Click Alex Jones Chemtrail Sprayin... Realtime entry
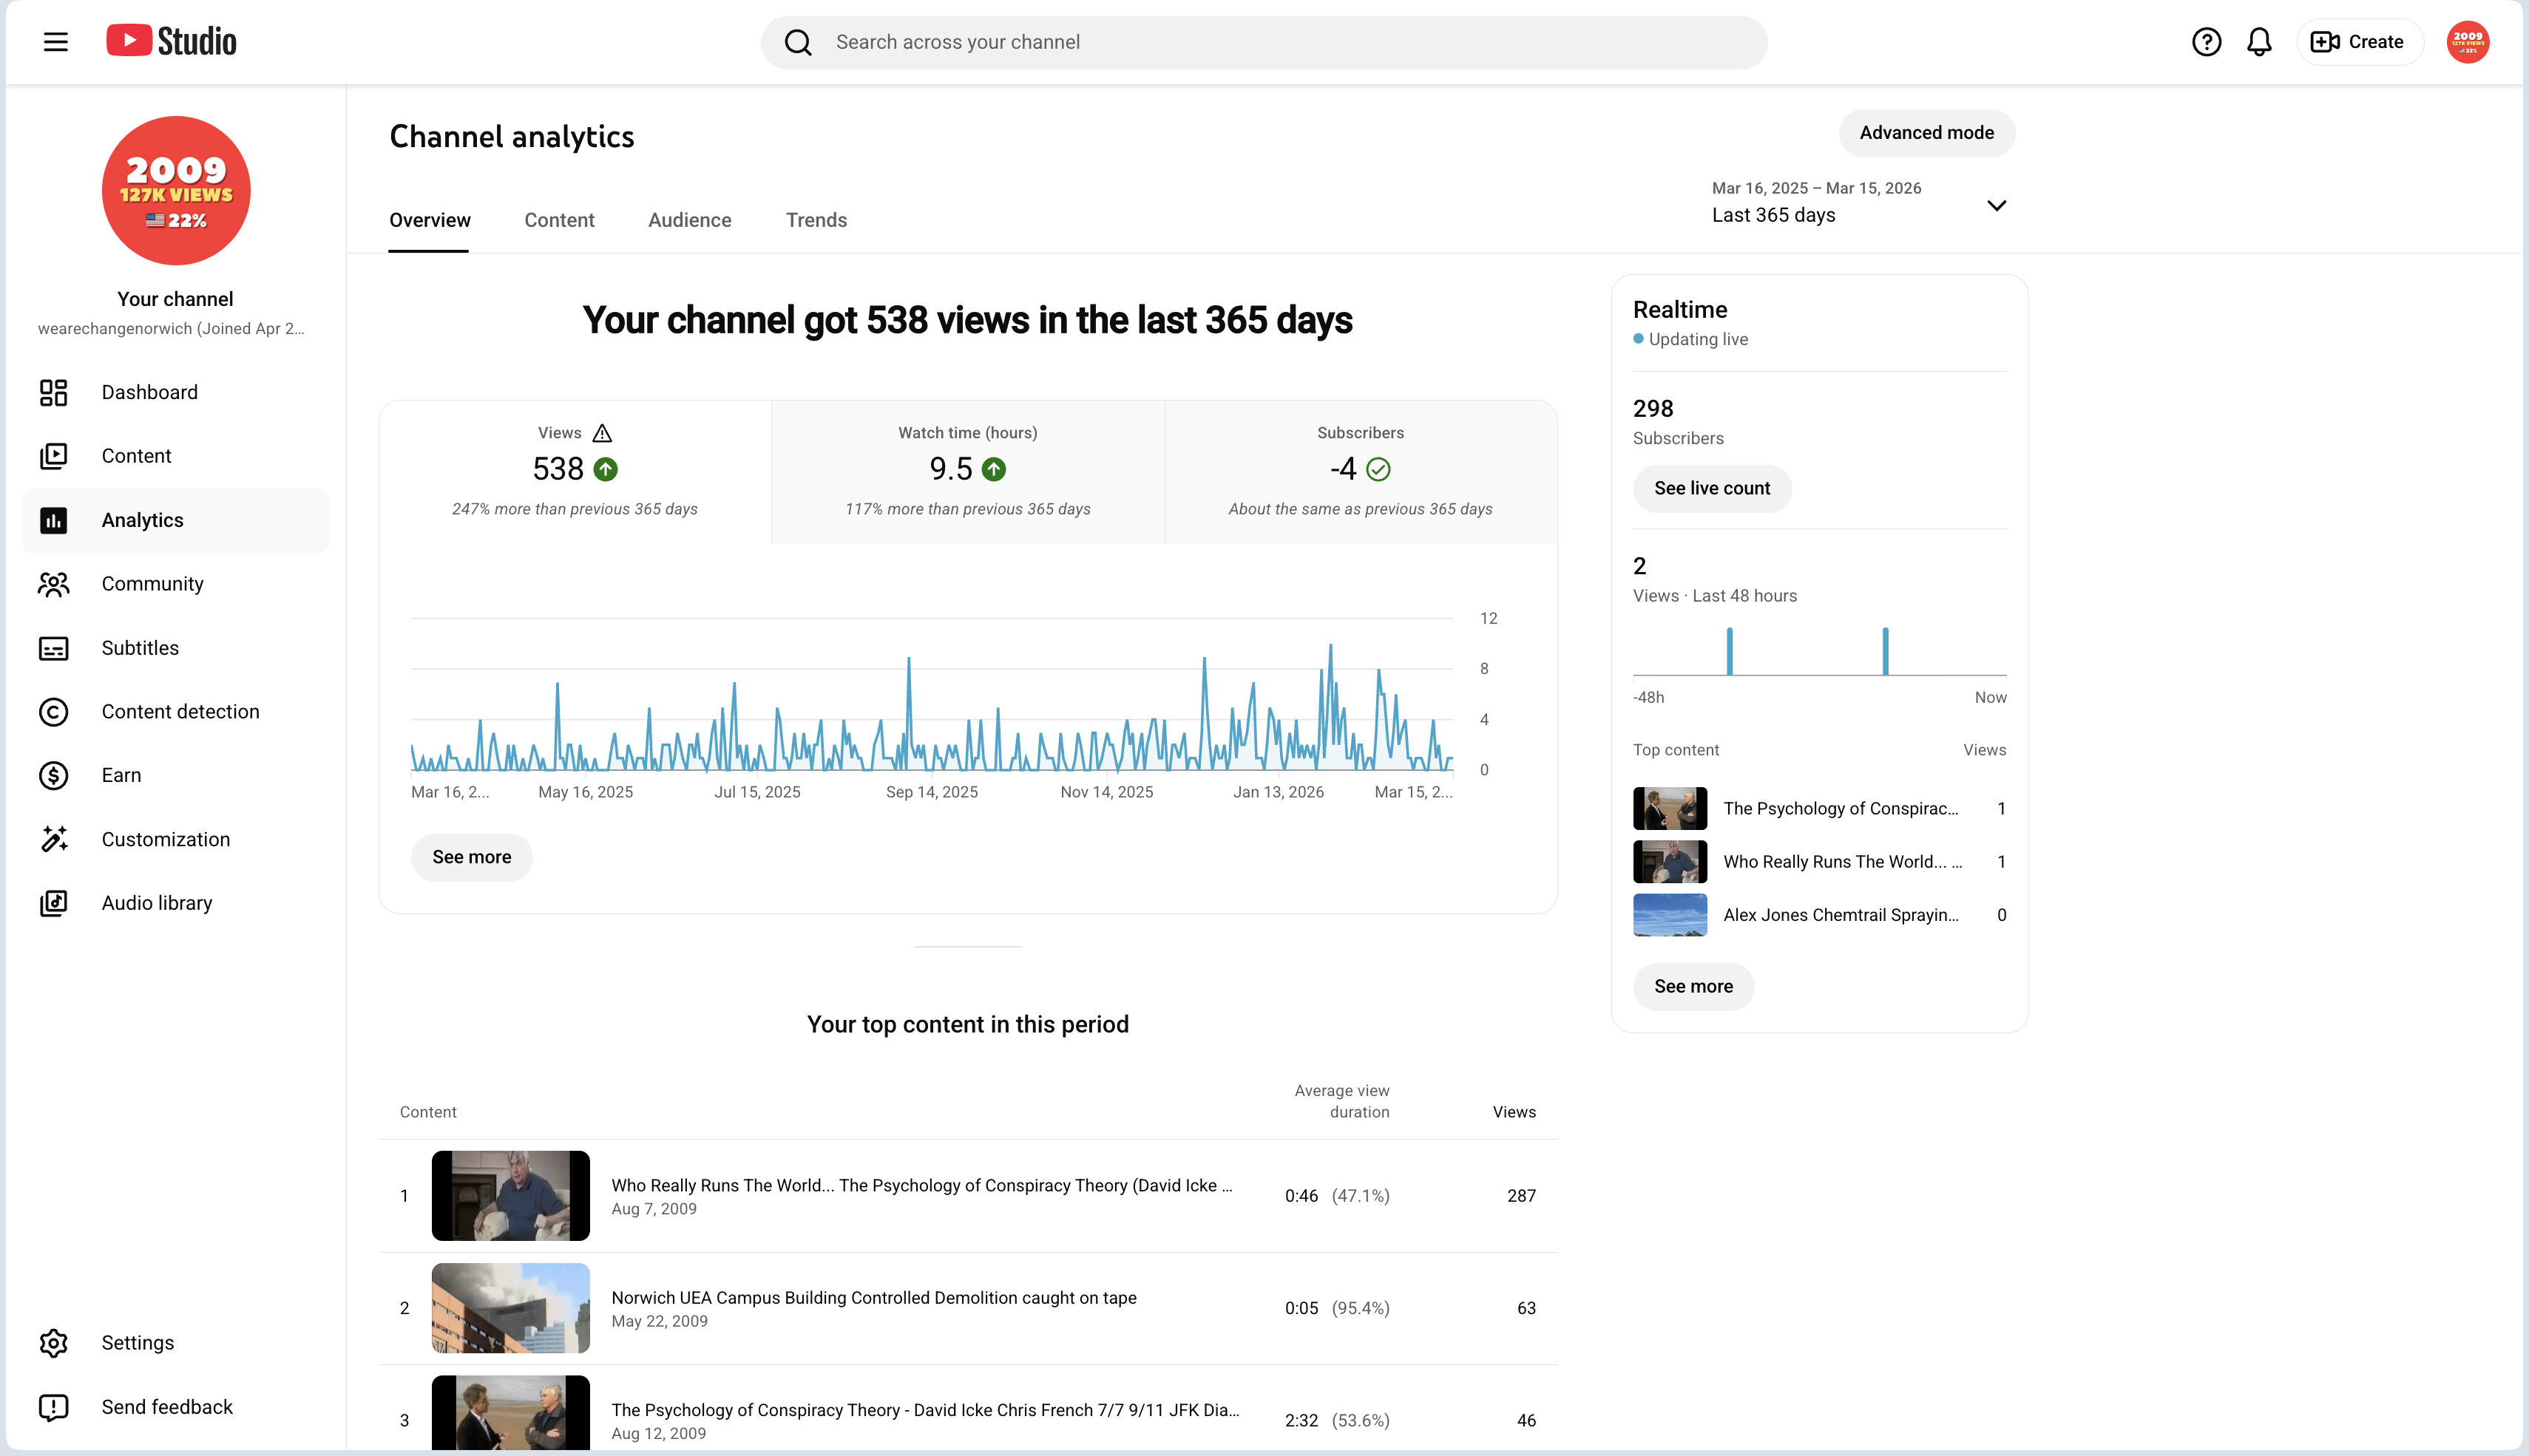This screenshot has height=1456, width=2529. pyautogui.click(x=1840, y=914)
